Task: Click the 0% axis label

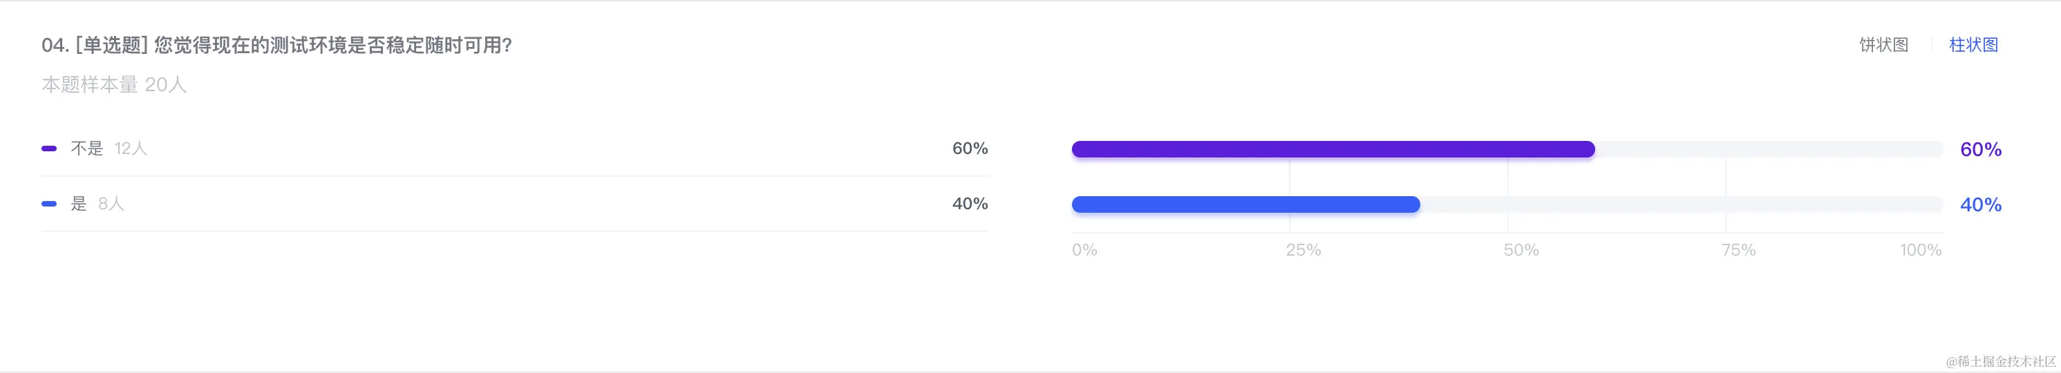Action: pos(1084,251)
